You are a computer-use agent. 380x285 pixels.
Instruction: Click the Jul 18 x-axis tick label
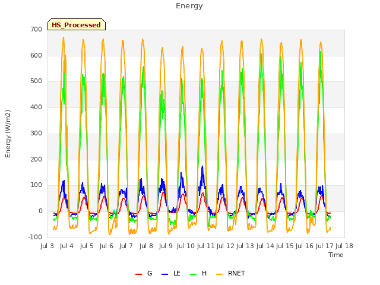[344, 246]
